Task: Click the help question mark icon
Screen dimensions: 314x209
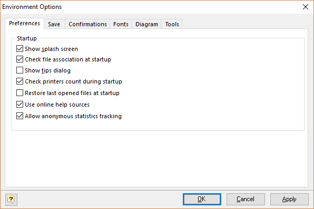Action: tap(11, 200)
